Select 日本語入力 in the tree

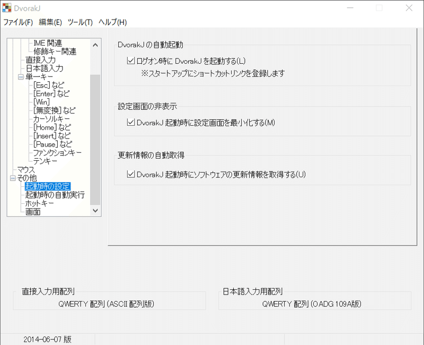(x=45, y=68)
